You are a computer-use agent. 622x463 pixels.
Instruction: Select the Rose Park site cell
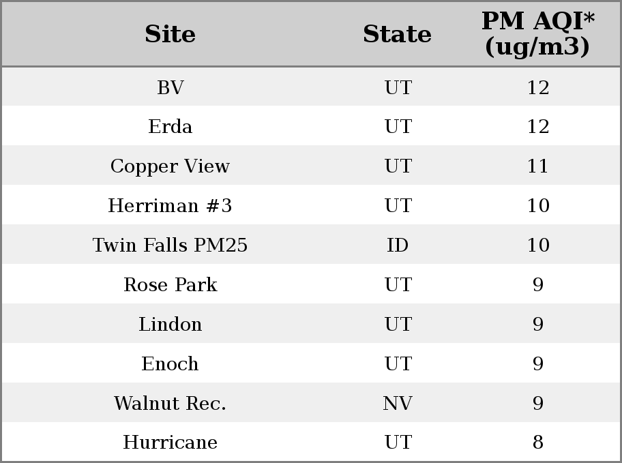(x=171, y=284)
